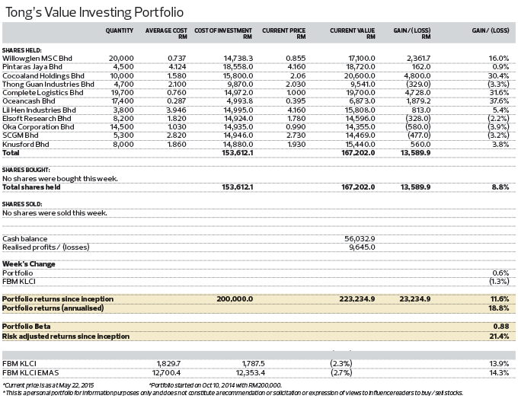
Task: Click FBM KLCI benchmark value 1,829.7
Action: click(x=169, y=364)
